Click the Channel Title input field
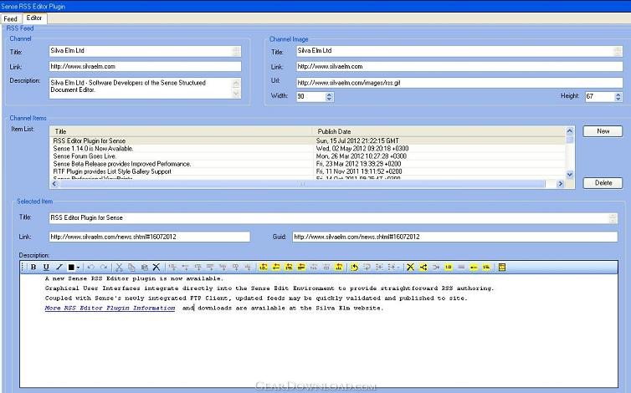Viewport: 631px width, 393px height. (x=145, y=51)
